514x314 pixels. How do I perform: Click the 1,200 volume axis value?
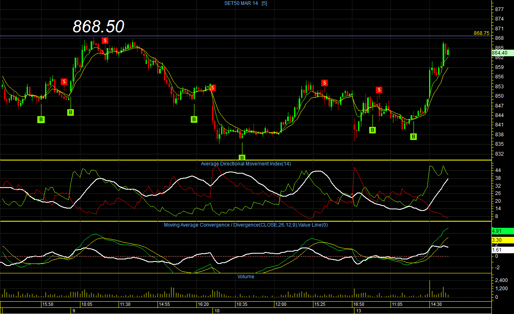click(x=502, y=289)
